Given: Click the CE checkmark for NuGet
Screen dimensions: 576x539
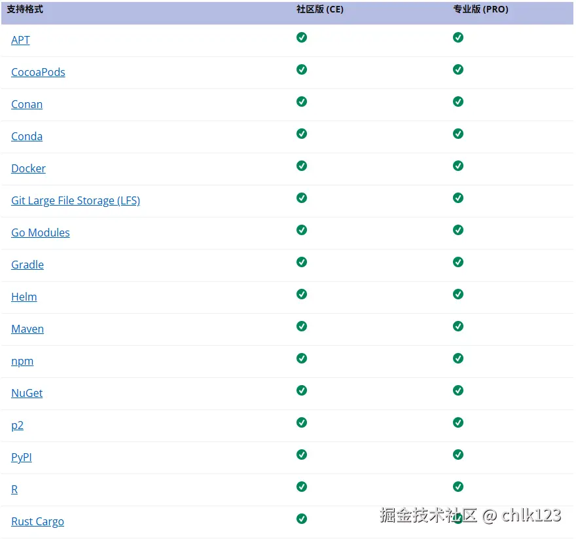Looking at the screenshot, I should click(302, 390).
